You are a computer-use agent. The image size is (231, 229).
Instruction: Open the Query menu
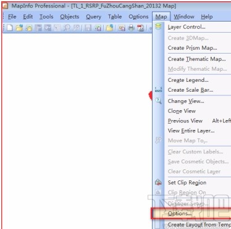[93, 17]
